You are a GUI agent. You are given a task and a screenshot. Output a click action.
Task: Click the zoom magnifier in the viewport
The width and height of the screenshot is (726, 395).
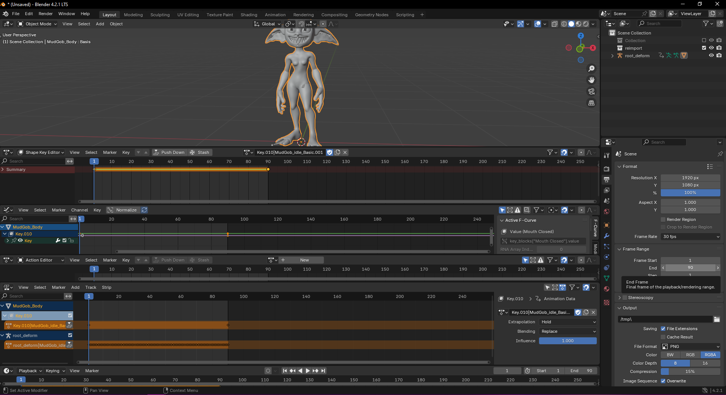[591, 69]
